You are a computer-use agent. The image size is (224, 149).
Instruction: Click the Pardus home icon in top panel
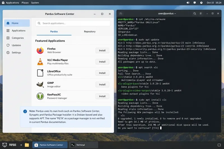point(3,3)
